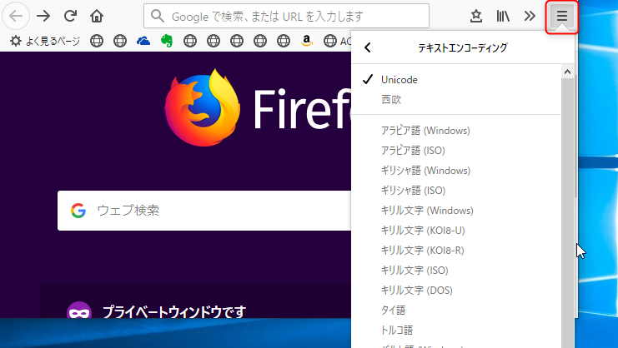Click the forward navigation arrow
The width and height of the screenshot is (618, 348).
(x=43, y=16)
